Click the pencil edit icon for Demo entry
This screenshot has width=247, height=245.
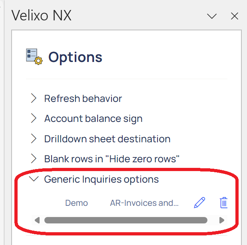click(199, 203)
